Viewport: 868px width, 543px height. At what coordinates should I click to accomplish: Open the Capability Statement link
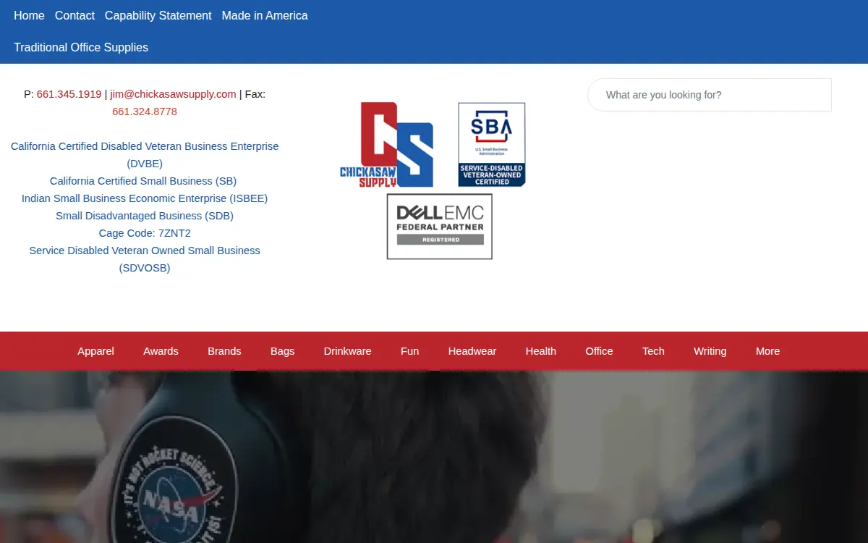click(158, 15)
